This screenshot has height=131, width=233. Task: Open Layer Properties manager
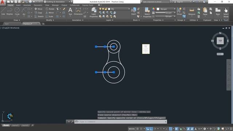click(x=94, y=12)
